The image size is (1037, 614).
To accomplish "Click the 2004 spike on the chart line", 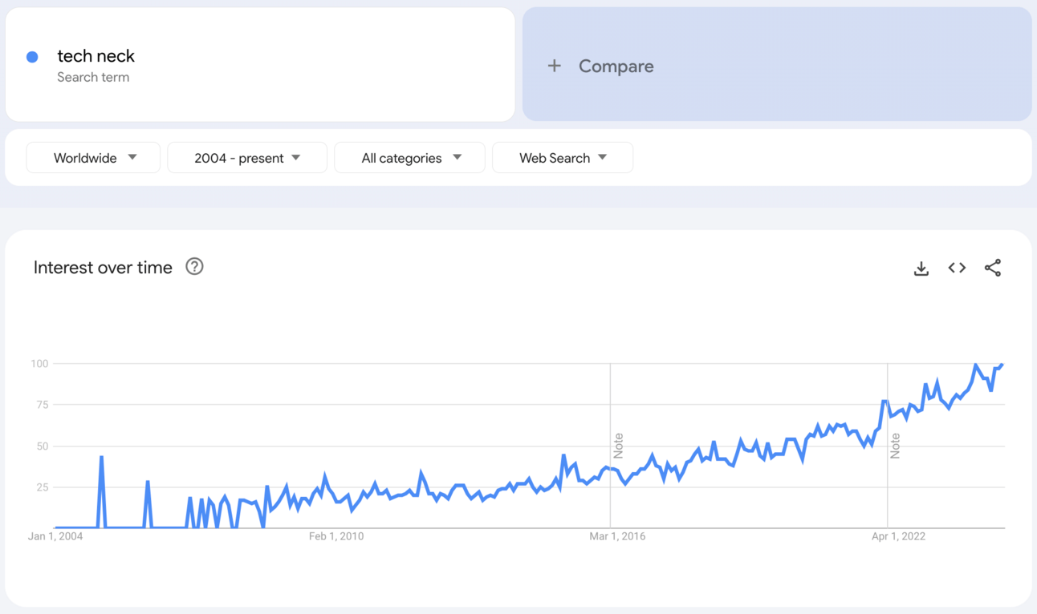I will click(101, 458).
